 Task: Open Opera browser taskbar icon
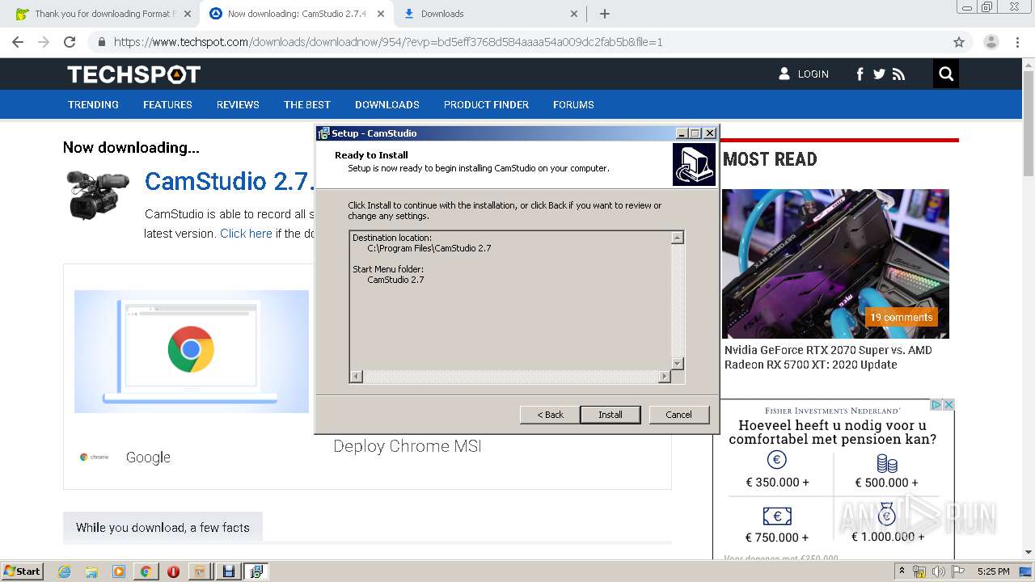coord(173,571)
